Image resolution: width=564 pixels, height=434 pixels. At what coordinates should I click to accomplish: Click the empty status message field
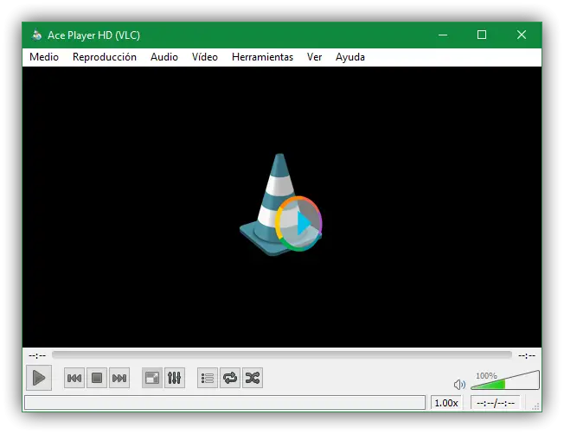[225, 402]
